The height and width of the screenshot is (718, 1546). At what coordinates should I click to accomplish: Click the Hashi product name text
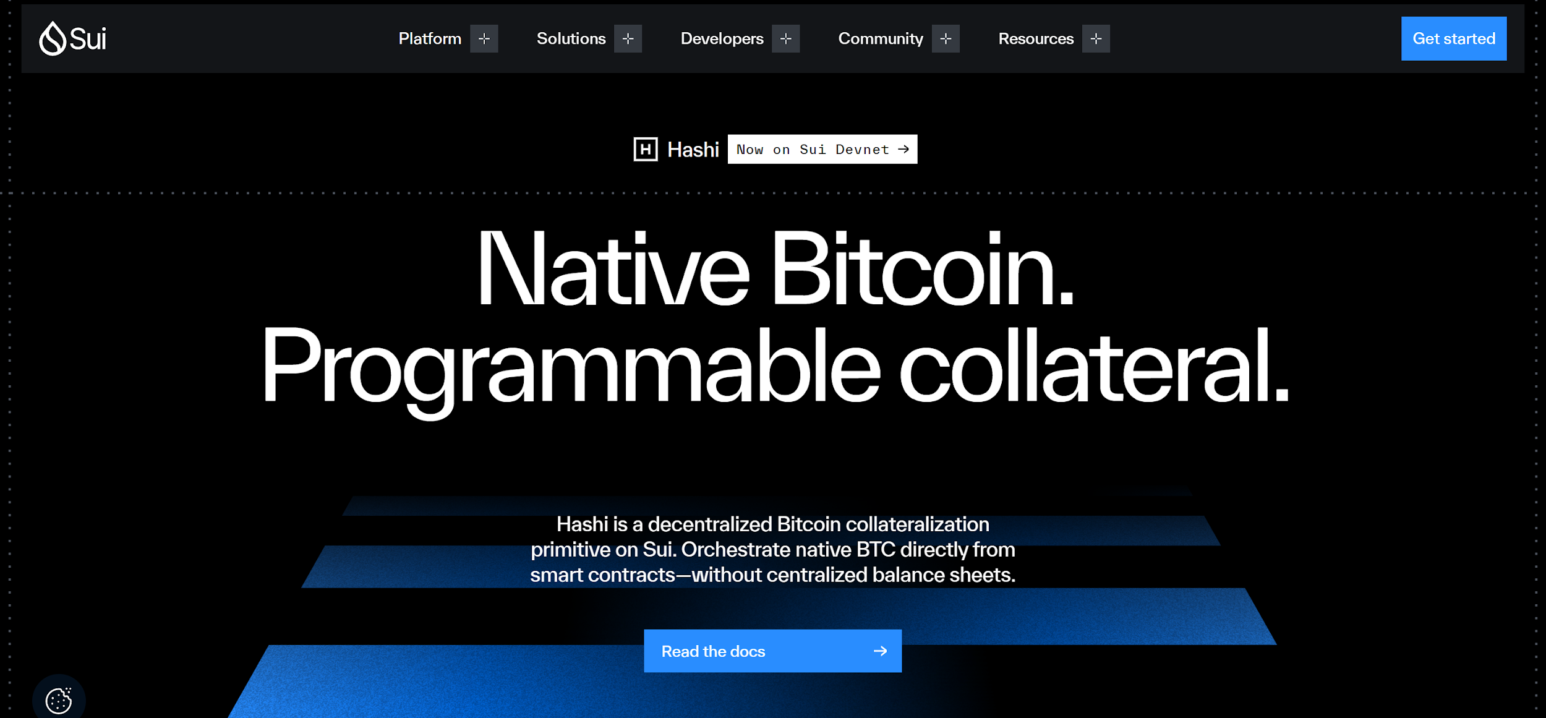693,150
